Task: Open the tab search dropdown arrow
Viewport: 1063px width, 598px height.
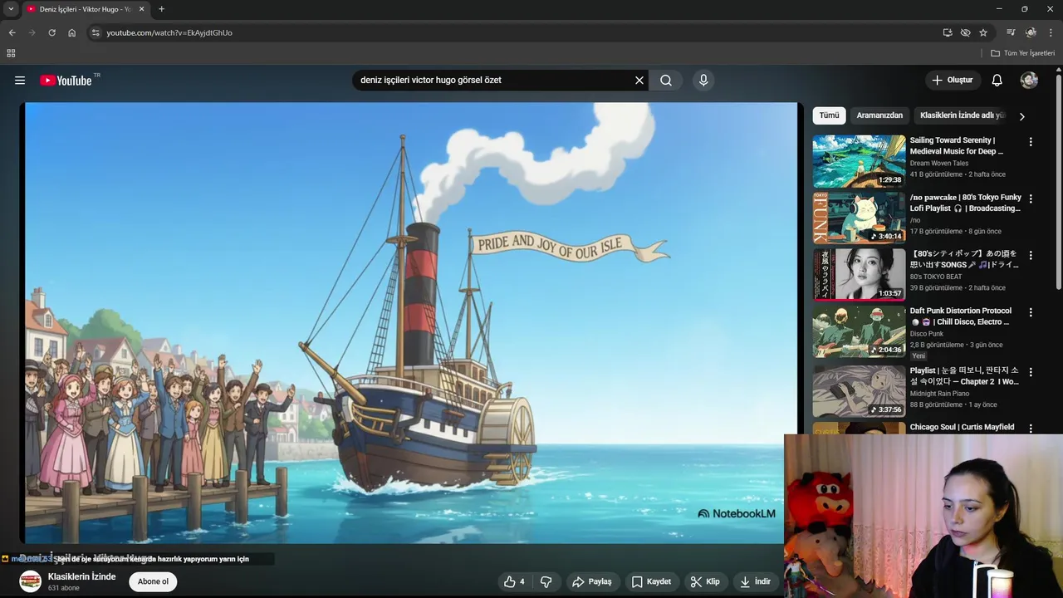Action: (x=11, y=9)
